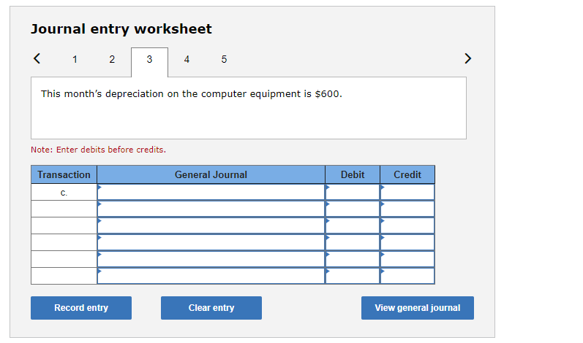The width and height of the screenshot is (583, 343).
Task: Click the transaction label 'c.'
Action: coord(64,193)
